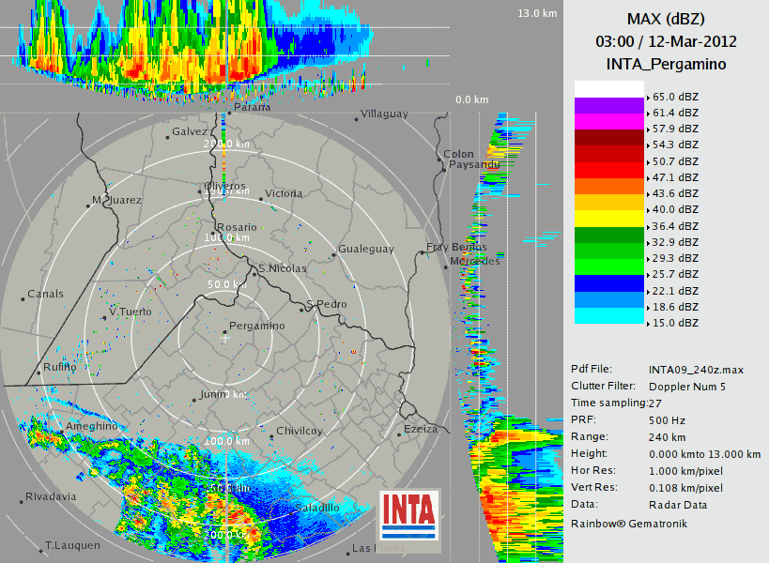Click the 32.9 dBZ legend label
The height and width of the screenshot is (563, 769).
[675, 242]
